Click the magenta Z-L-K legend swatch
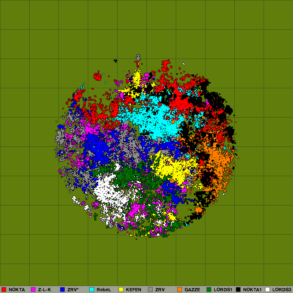The image size is (293, 293). click(x=33, y=289)
